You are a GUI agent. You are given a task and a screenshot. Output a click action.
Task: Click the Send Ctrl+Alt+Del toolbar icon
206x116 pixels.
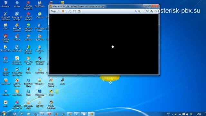pyautogui.click(x=70, y=11)
